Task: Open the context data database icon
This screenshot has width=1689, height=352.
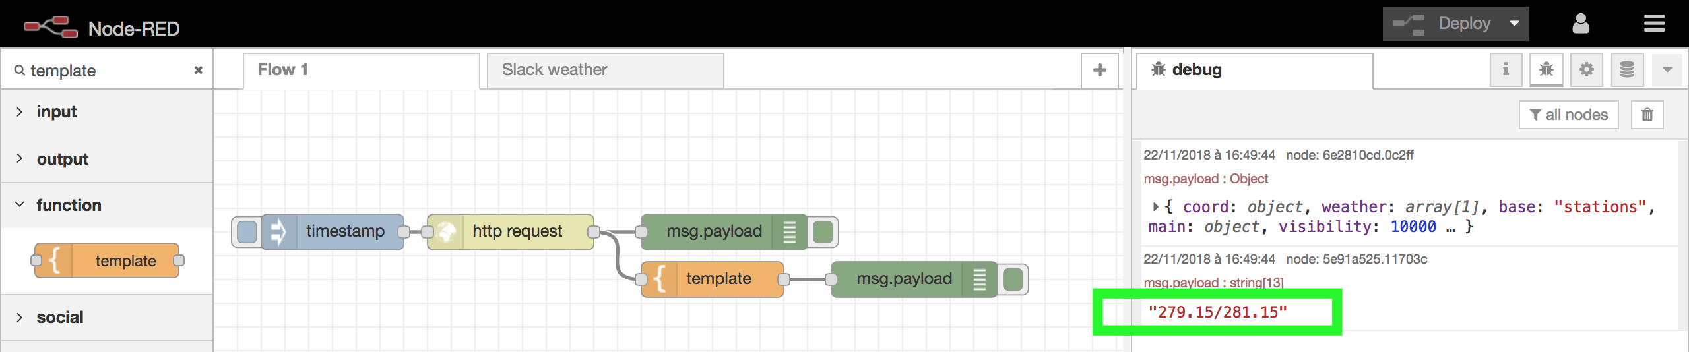Action: [1627, 70]
